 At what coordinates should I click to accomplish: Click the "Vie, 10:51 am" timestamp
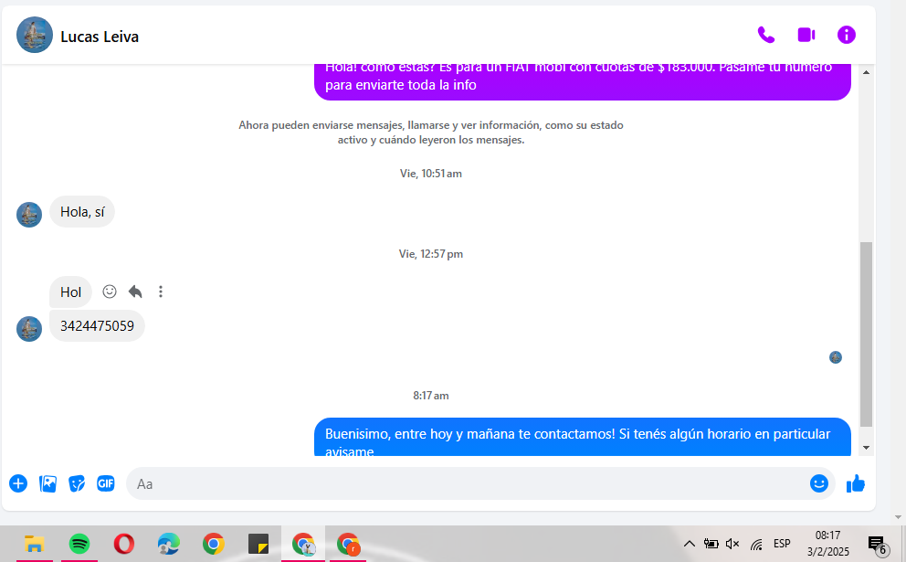(x=431, y=174)
